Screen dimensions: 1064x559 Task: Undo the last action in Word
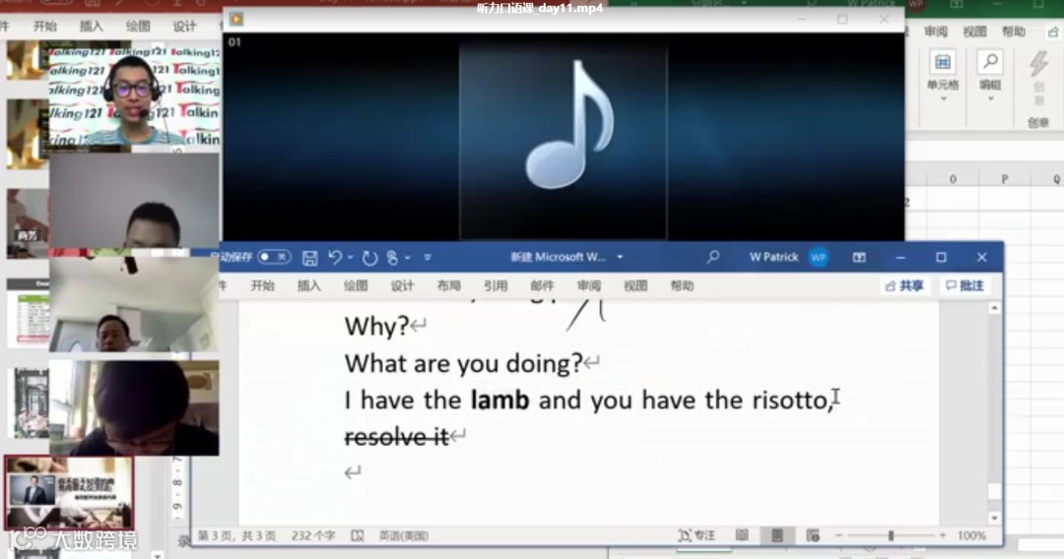pos(335,258)
